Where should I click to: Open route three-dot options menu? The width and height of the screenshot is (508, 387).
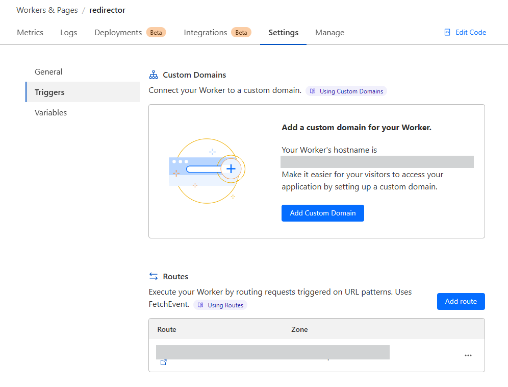(468, 355)
